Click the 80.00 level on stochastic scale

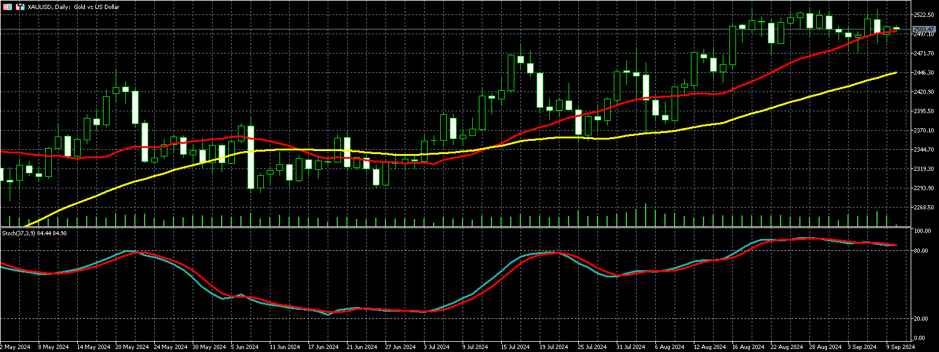pyautogui.click(x=920, y=250)
